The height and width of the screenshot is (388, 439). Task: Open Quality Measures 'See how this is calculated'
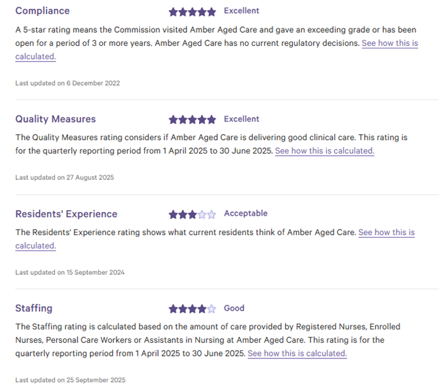point(324,151)
